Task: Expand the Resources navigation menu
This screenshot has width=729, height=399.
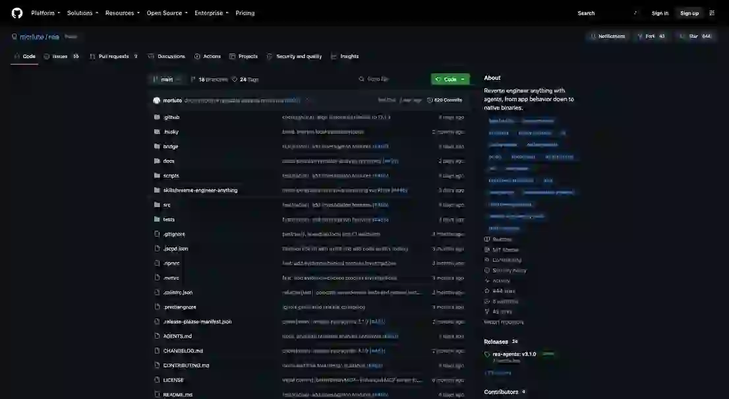Action: 123,13
